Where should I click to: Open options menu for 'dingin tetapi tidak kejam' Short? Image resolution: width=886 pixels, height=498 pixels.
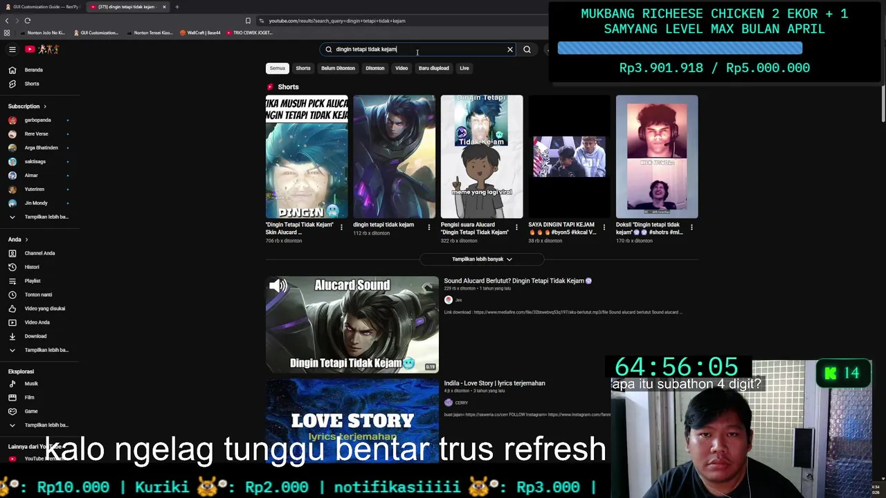tap(428, 228)
